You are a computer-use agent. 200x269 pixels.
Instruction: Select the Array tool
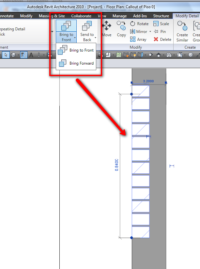coord(138,40)
